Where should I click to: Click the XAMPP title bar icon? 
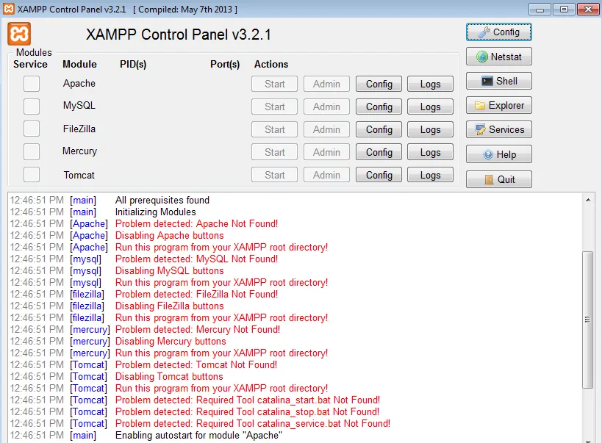click(8, 9)
